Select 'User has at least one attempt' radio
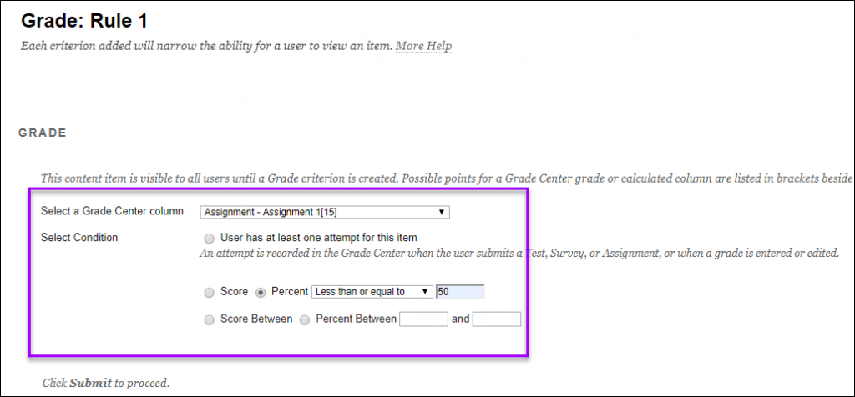The width and height of the screenshot is (855, 397). tap(209, 239)
